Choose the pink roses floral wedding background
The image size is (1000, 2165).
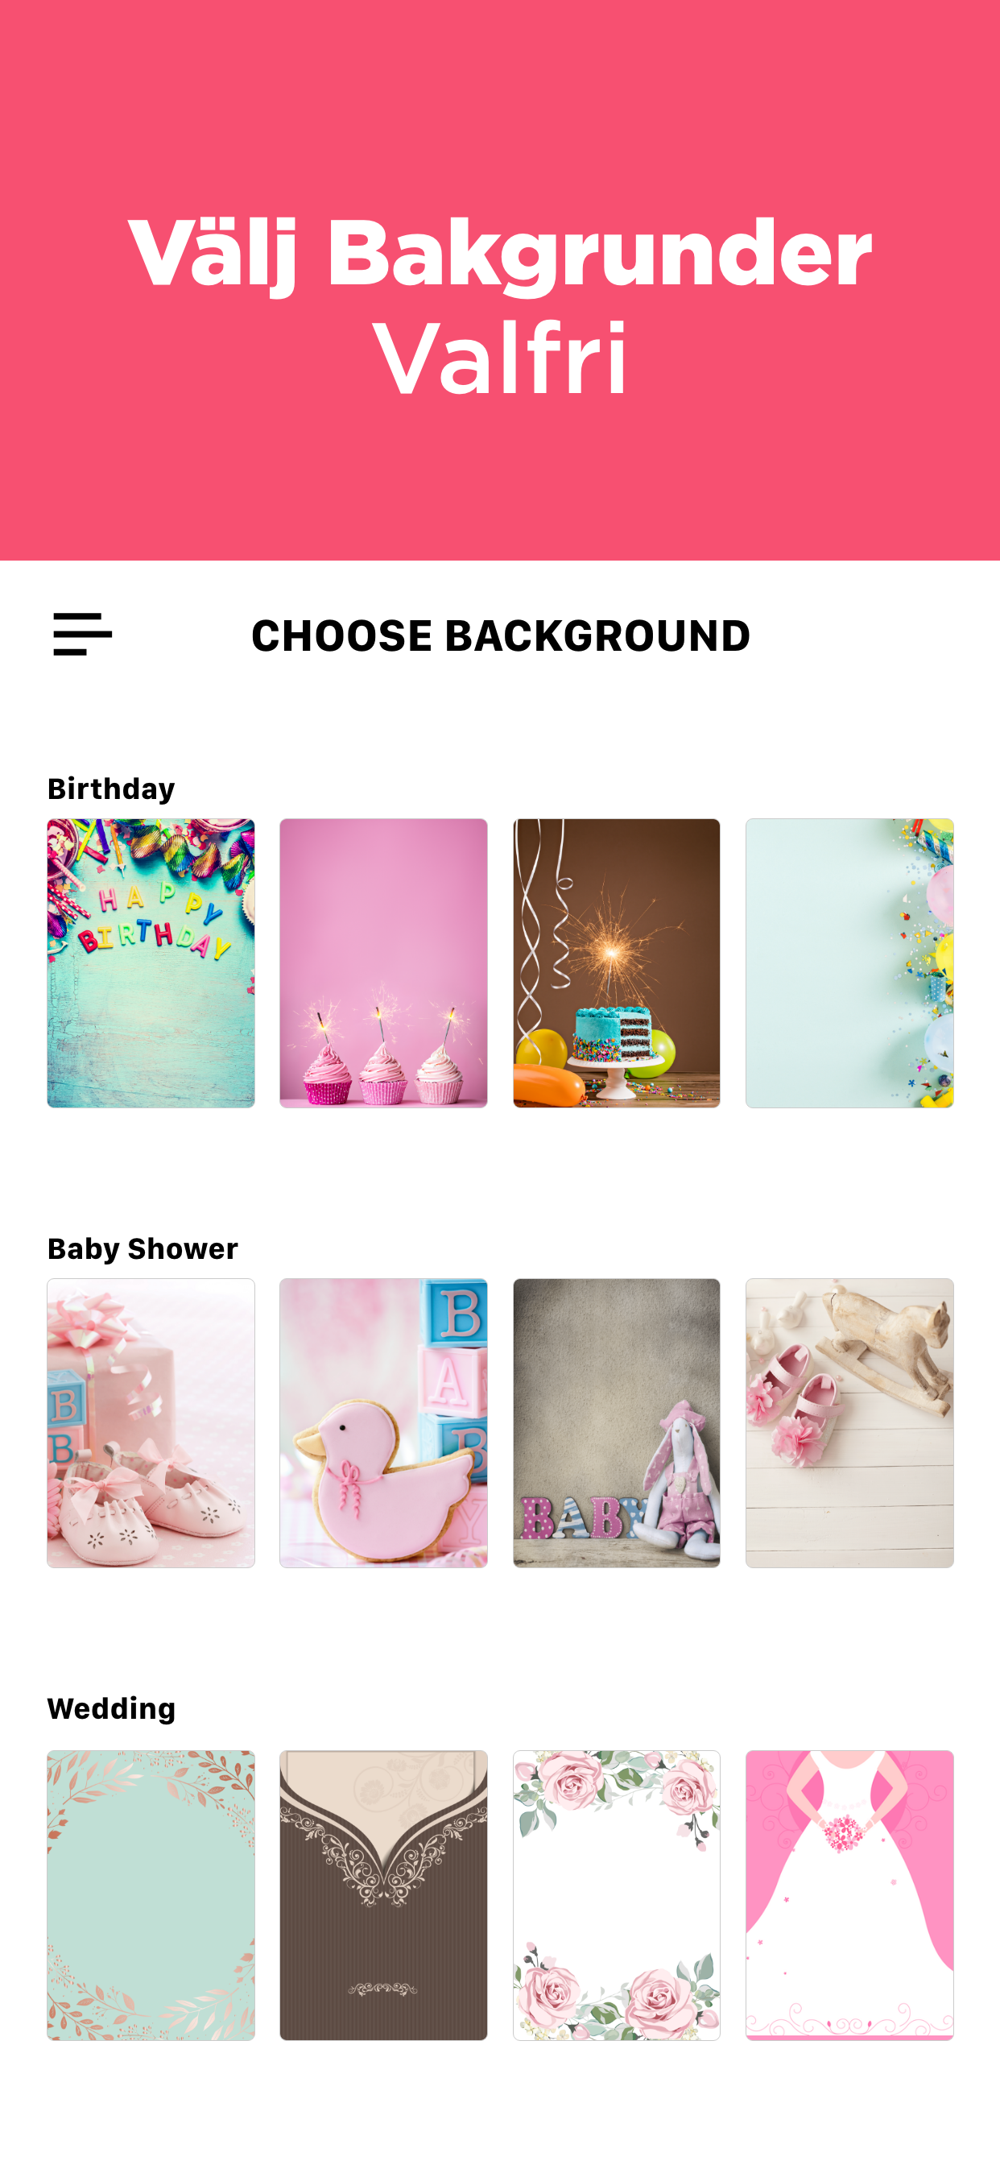617,1895
